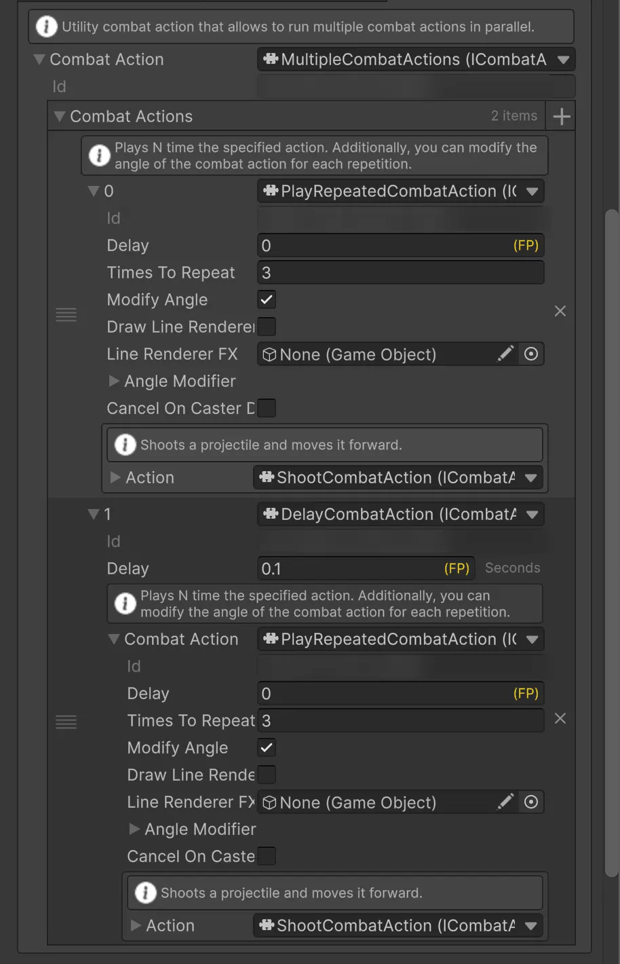Open object picker for first Line Renderer FX

[531, 354]
